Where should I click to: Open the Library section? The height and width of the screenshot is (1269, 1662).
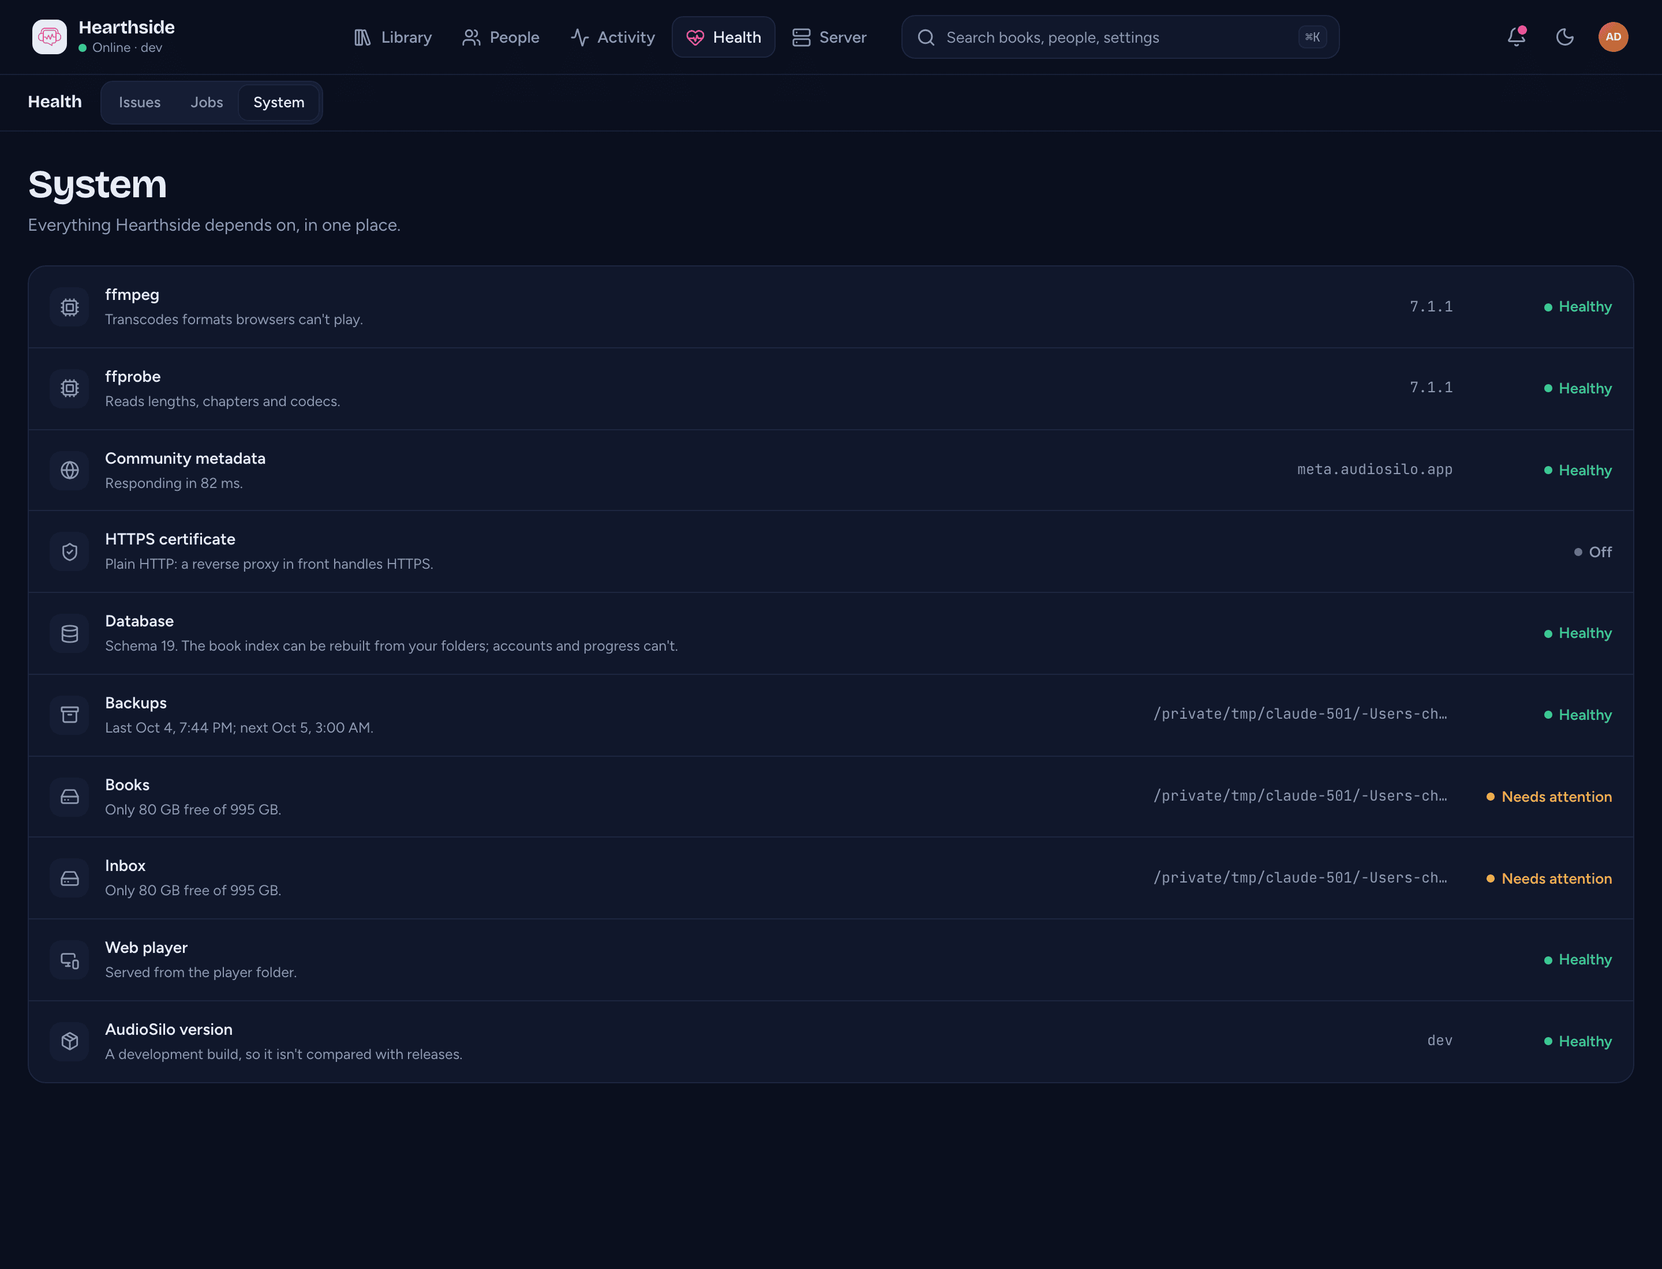pos(392,37)
